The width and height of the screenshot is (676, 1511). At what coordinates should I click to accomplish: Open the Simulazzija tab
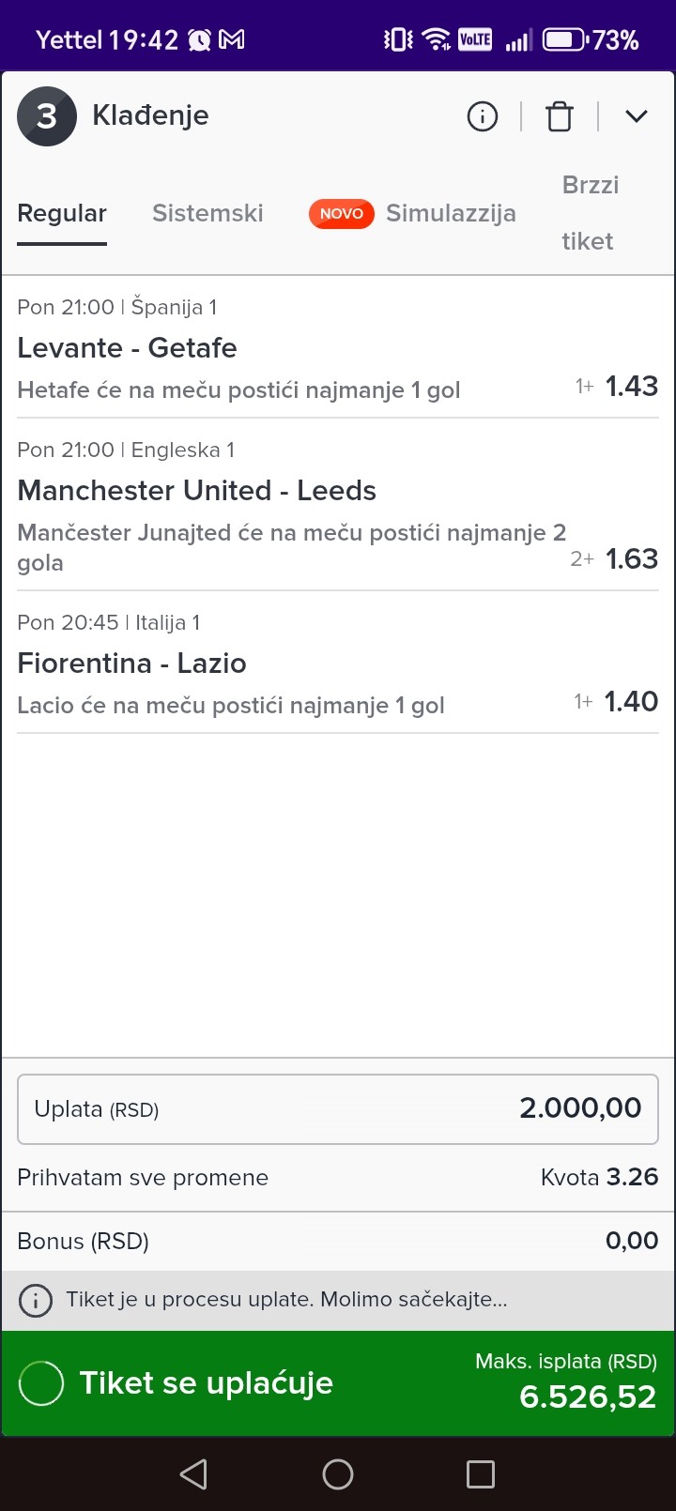[x=451, y=213]
